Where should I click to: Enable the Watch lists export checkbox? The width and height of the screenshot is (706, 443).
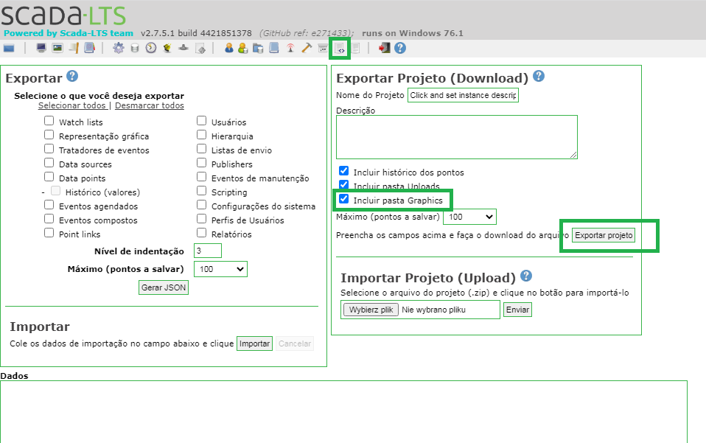(x=49, y=122)
